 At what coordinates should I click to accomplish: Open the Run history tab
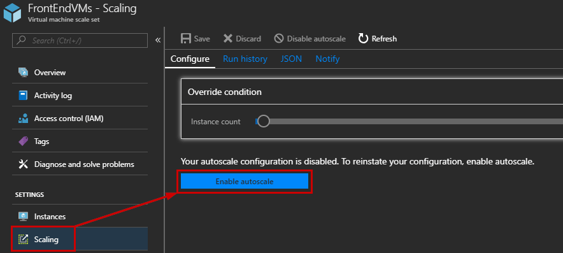point(245,59)
